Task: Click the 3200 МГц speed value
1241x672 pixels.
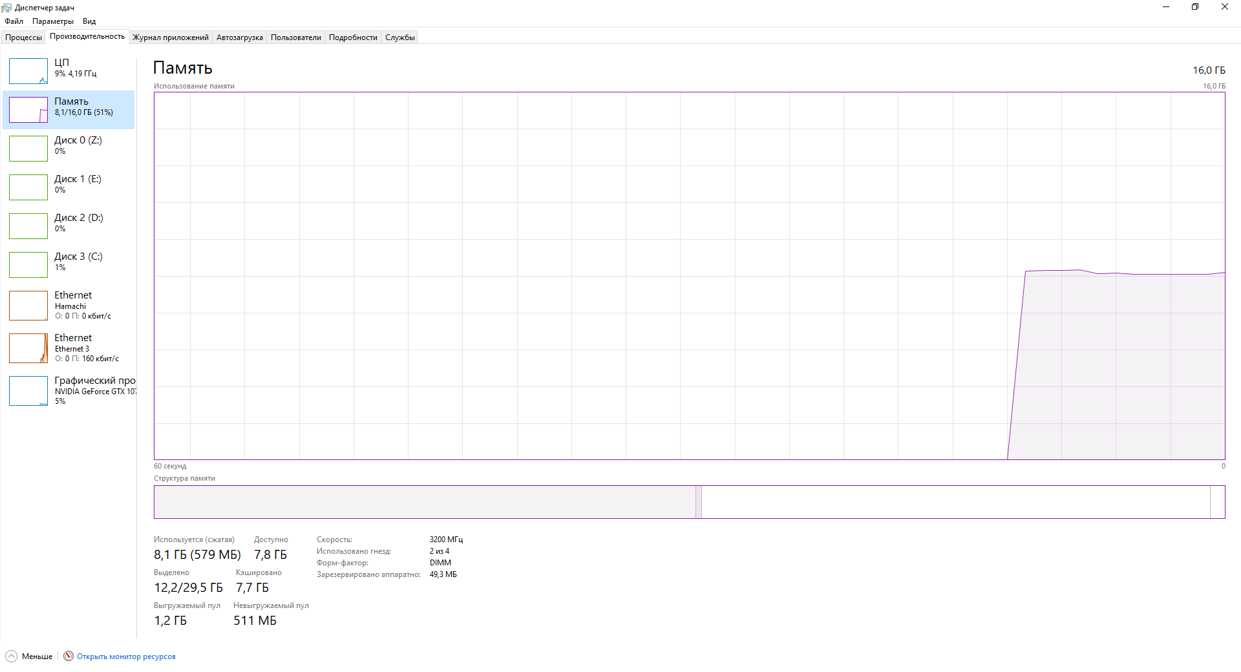Action: [x=446, y=540]
